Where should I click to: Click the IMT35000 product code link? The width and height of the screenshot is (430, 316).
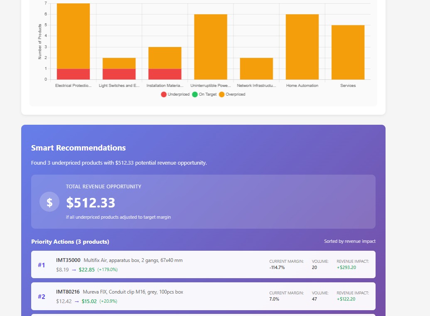coord(67,260)
